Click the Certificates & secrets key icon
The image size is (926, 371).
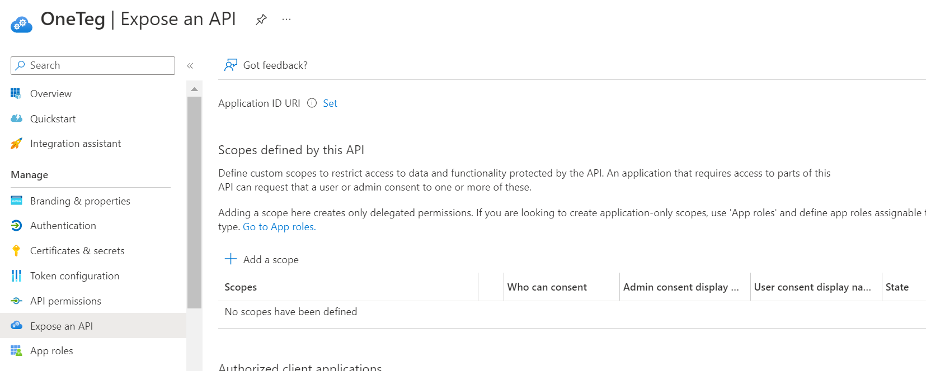tap(16, 251)
